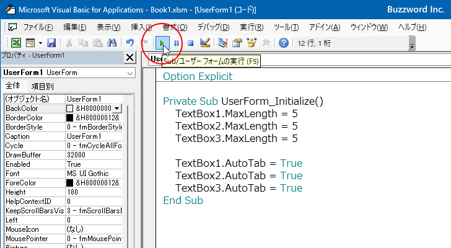451x248 pixels.
Task: Click the Toolbox hammer-wrench icon
Action: click(x=266, y=43)
